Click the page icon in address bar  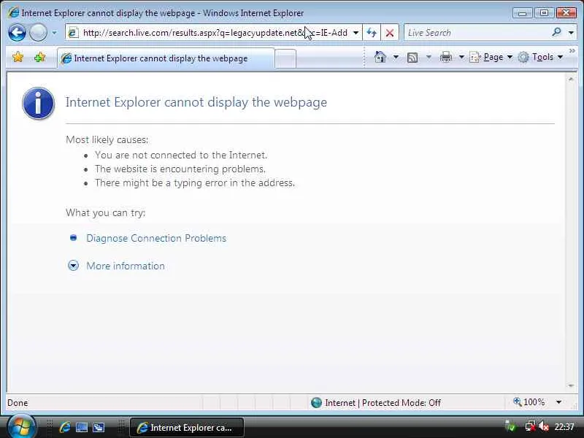click(x=73, y=33)
